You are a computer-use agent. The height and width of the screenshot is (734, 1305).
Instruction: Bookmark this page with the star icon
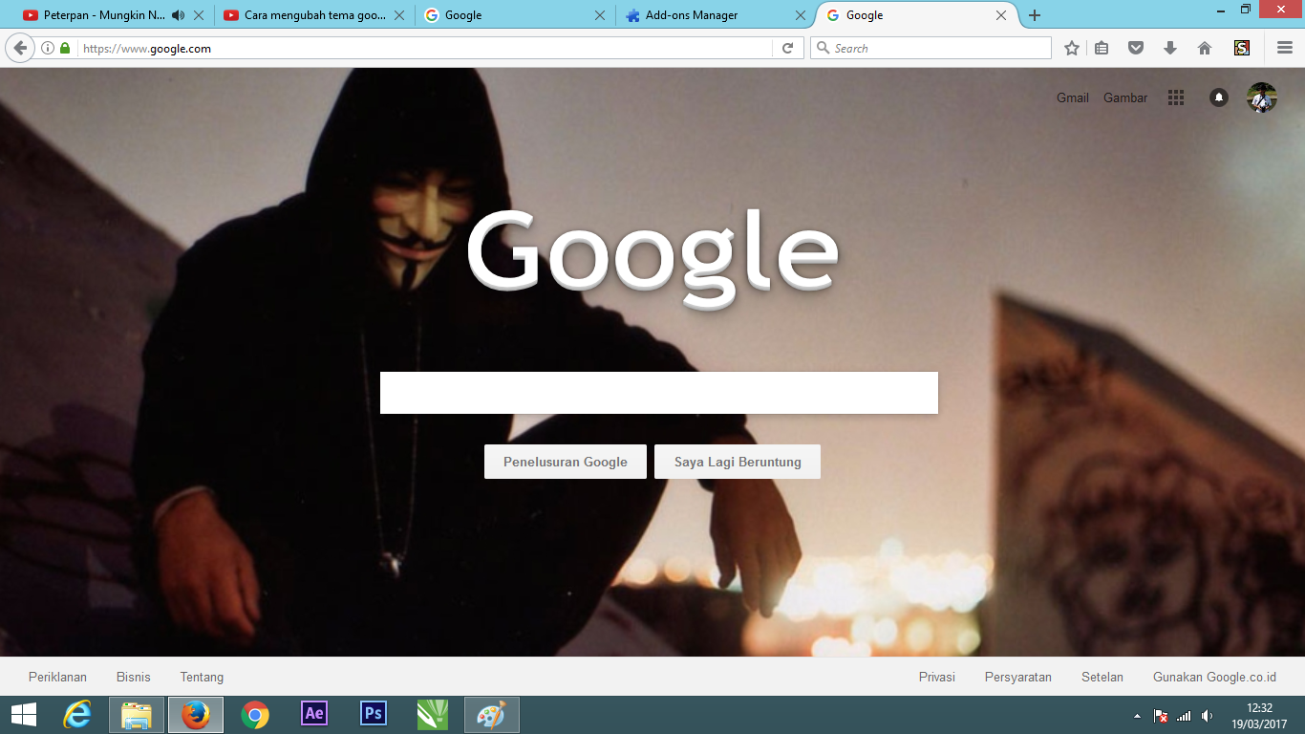1072,48
